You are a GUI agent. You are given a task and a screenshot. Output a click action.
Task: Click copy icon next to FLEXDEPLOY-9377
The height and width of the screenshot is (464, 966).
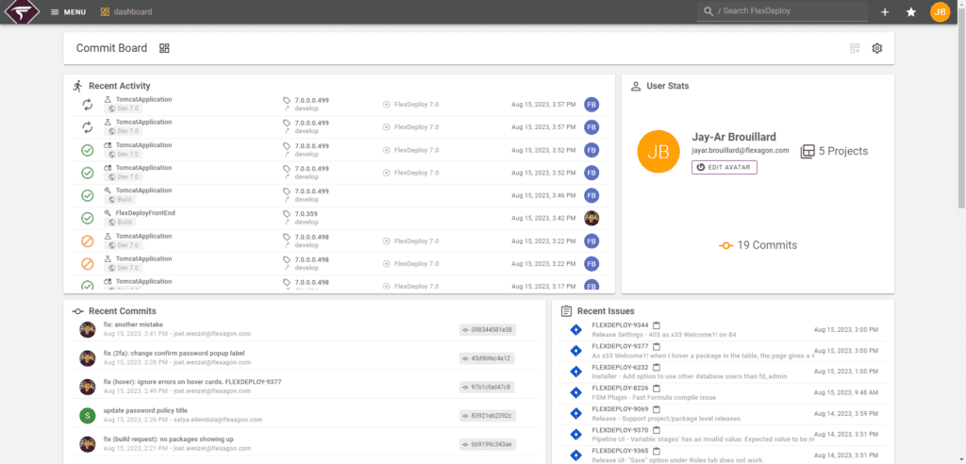tap(657, 346)
